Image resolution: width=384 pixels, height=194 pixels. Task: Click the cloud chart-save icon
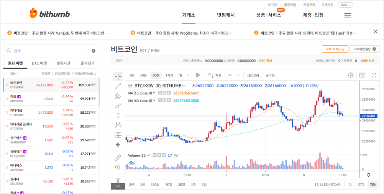click(131, 162)
